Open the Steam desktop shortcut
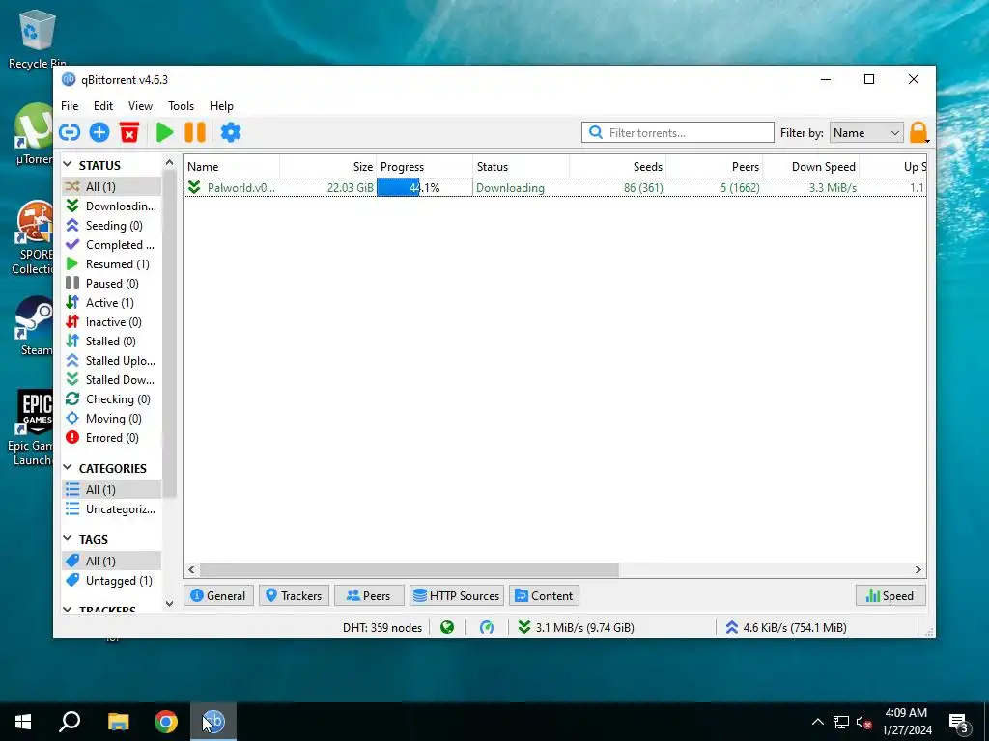This screenshot has width=989, height=741. point(35,326)
